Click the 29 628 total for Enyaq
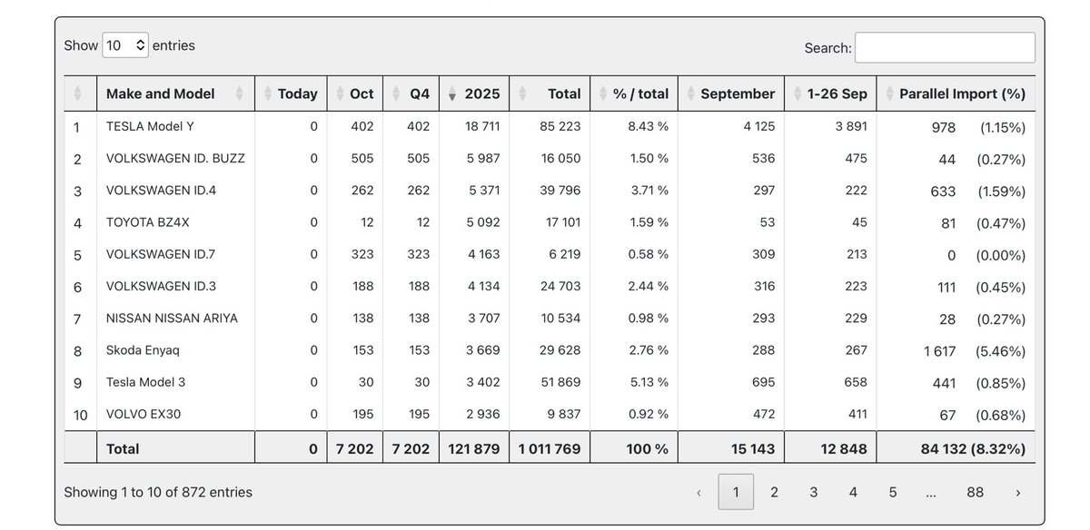Viewport: 1090px width, 530px height. click(560, 350)
